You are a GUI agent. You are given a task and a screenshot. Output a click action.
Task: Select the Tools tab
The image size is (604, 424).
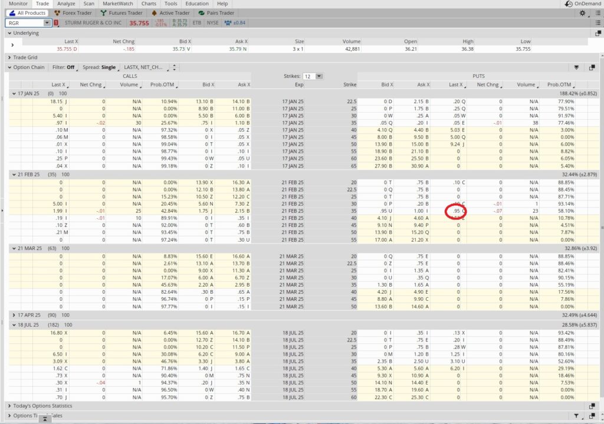click(x=170, y=4)
